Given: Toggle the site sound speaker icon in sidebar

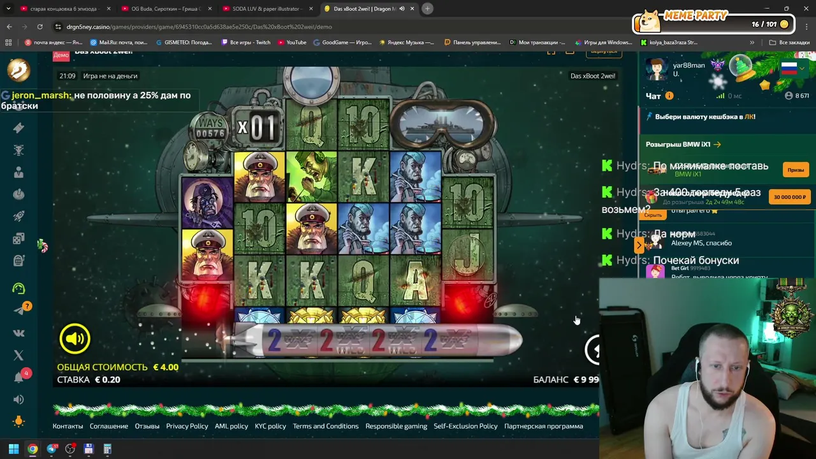Looking at the screenshot, I should coord(18,399).
